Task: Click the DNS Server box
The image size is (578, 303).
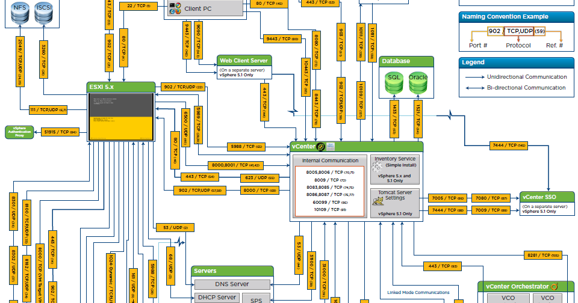Action: pyautogui.click(x=232, y=284)
